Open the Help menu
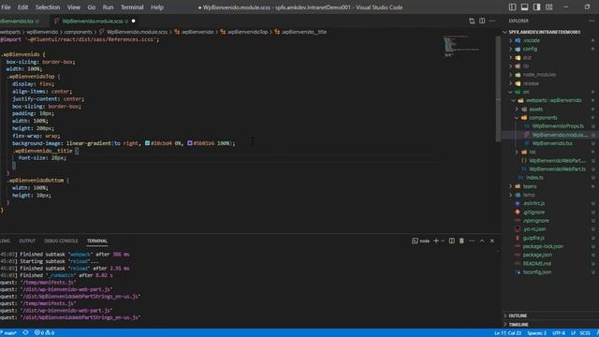Viewport: 599px width, 337px height. [x=157, y=7]
